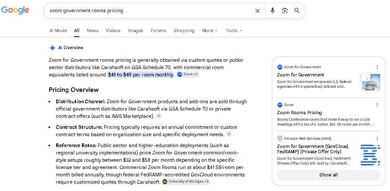Click the highlighted $41 to $49 per room text
390x191 pixels.
click(x=141, y=75)
